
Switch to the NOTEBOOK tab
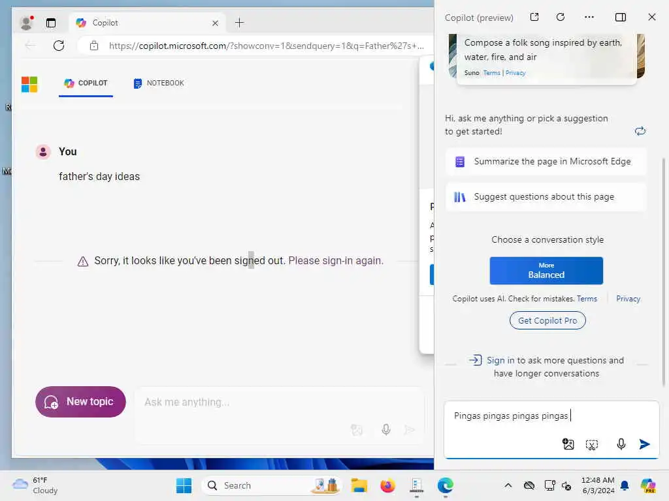[159, 83]
